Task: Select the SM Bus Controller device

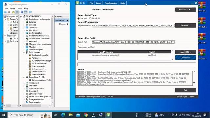Action: pyautogui.click(x=39, y=63)
